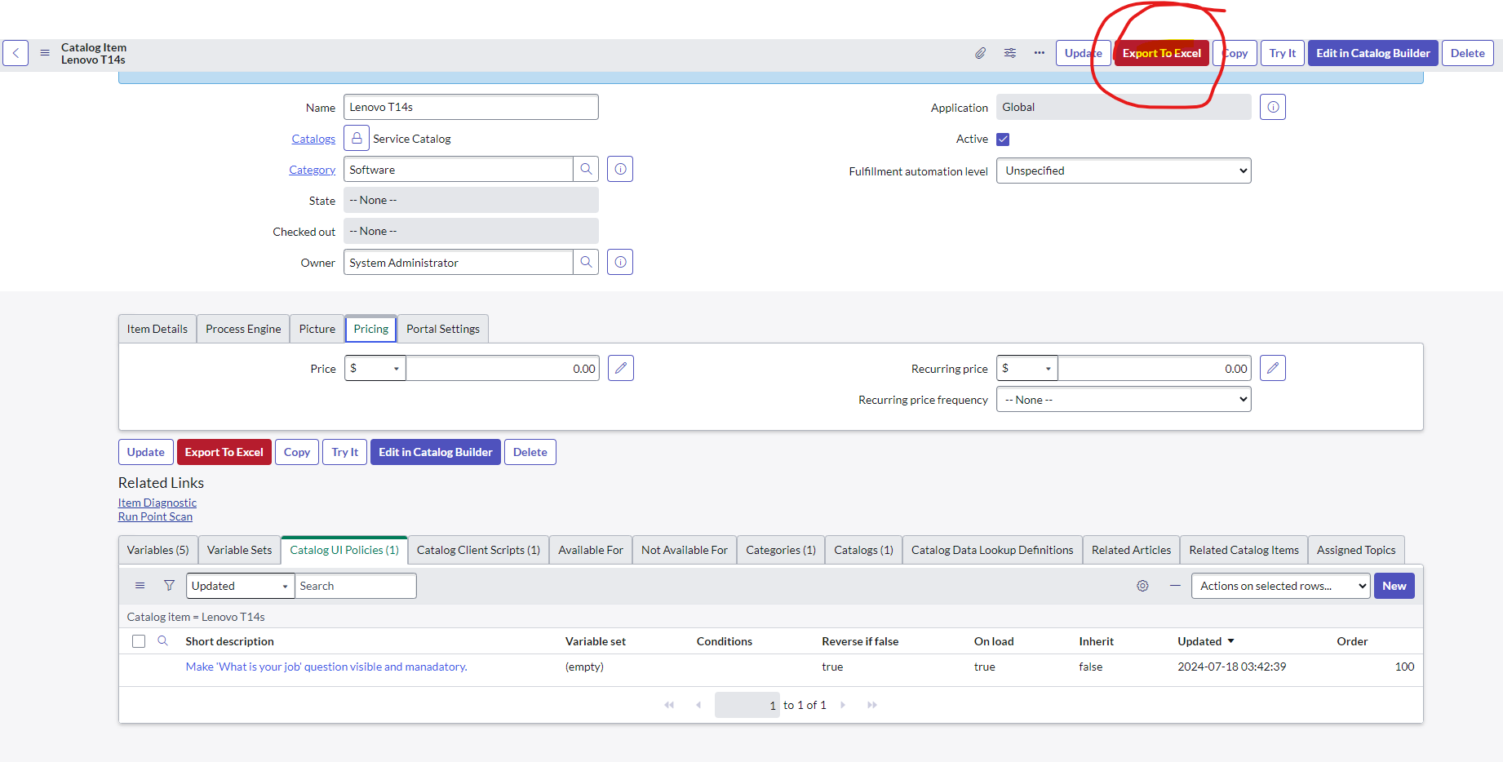Open the Assigned Topics tab
This screenshot has height=762, width=1503.
tap(1356, 550)
